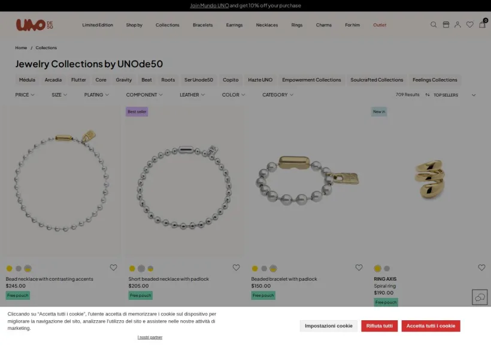Favorite the Bead necklace with contrasting accents

click(x=113, y=267)
